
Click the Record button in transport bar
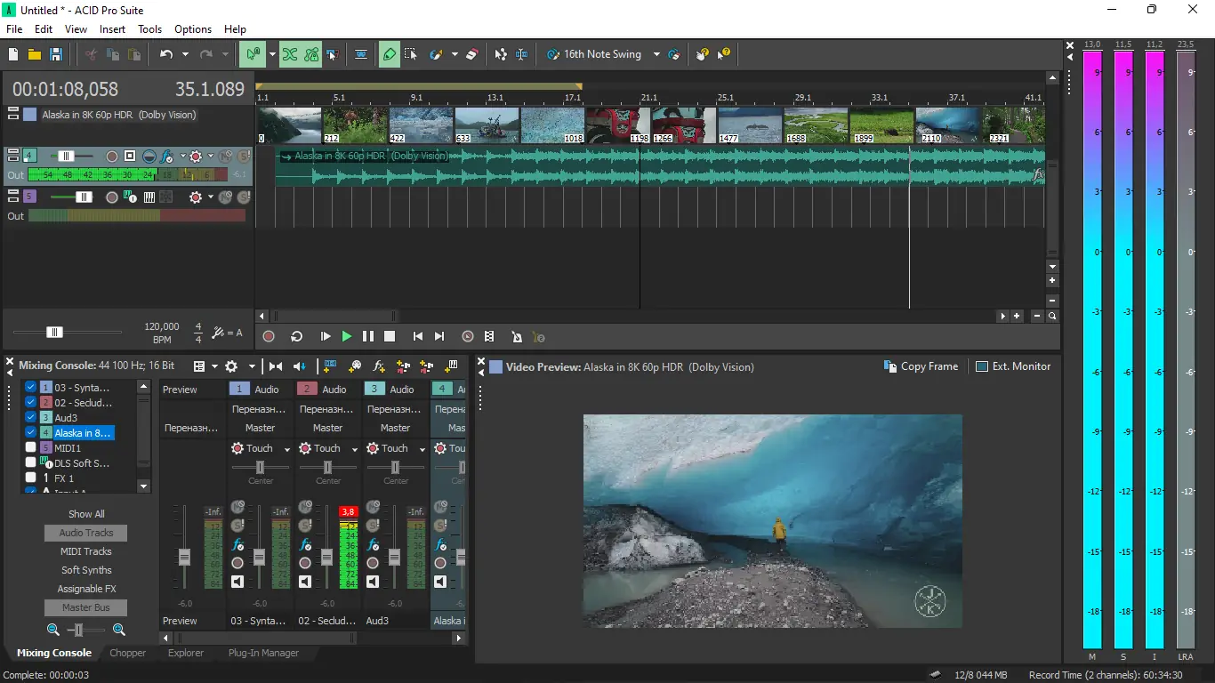point(269,336)
